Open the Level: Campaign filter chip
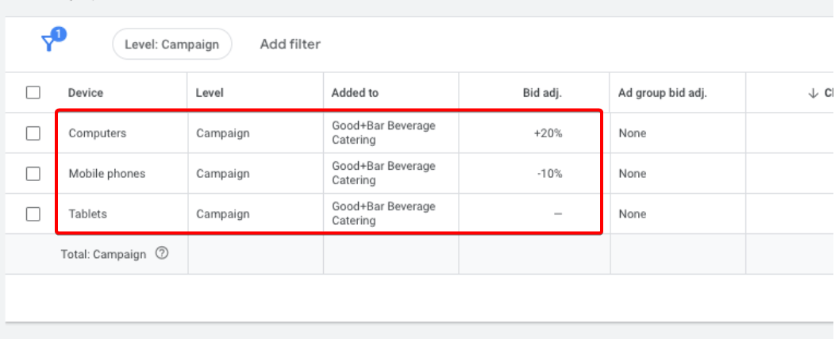Screen dimensions: 835x339 pos(171,44)
